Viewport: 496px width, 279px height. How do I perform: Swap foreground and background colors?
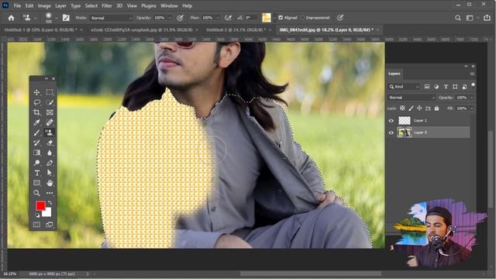click(50, 203)
